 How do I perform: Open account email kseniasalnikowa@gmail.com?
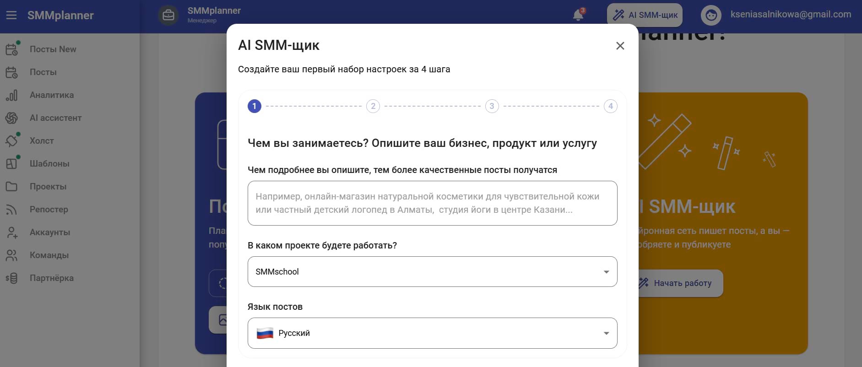(791, 14)
